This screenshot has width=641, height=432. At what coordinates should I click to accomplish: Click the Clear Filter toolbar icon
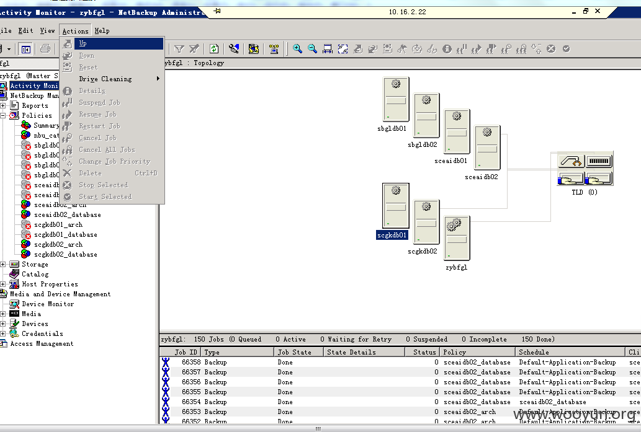click(194, 49)
